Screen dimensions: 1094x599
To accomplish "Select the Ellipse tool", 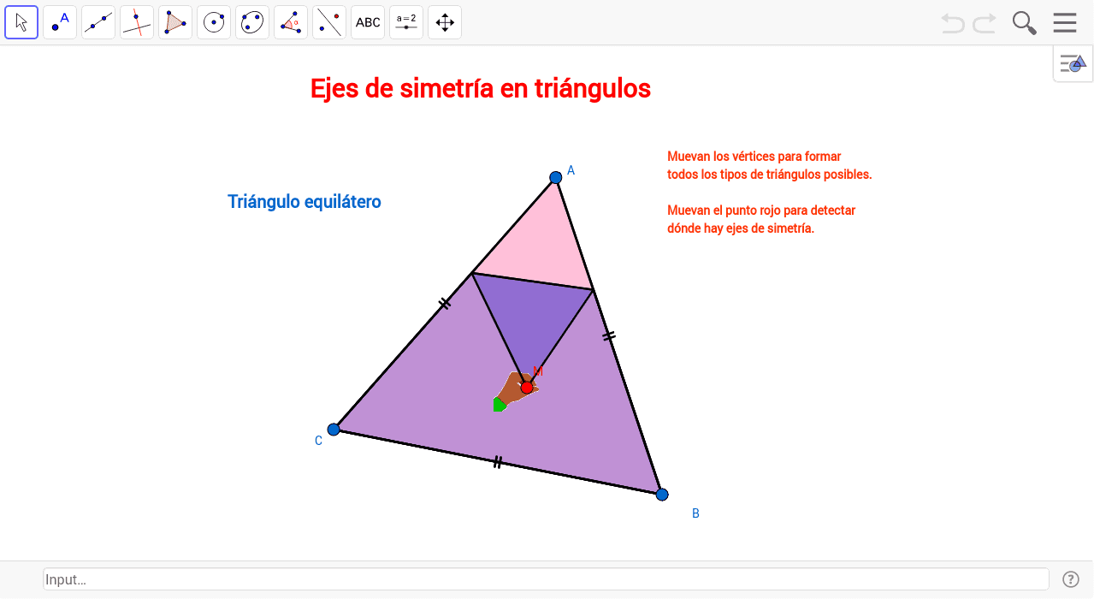I will point(252,22).
